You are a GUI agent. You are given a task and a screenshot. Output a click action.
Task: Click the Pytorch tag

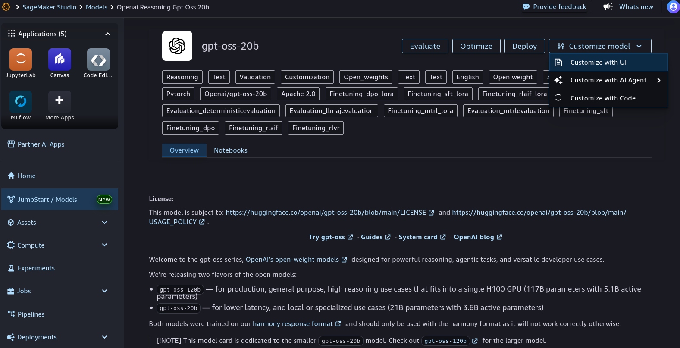(x=178, y=94)
